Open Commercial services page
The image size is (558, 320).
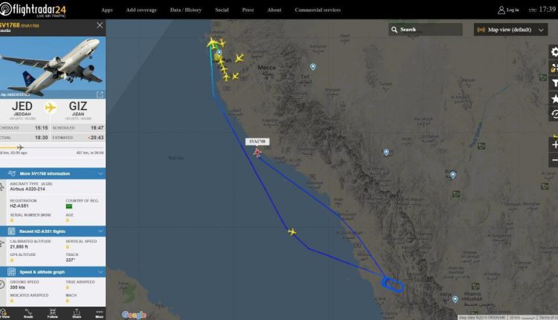tap(318, 10)
